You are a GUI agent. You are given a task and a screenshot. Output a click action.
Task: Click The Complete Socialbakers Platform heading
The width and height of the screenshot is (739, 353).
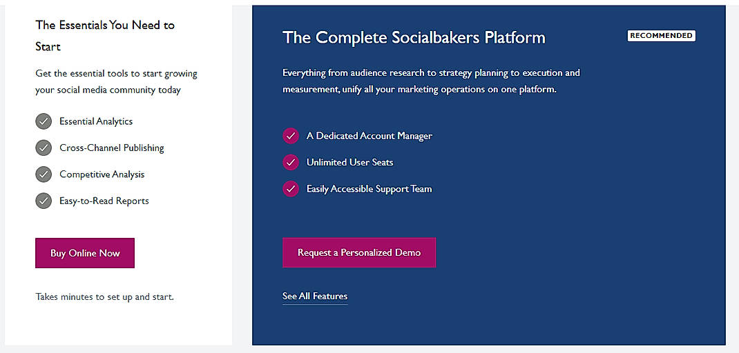click(x=414, y=38)
